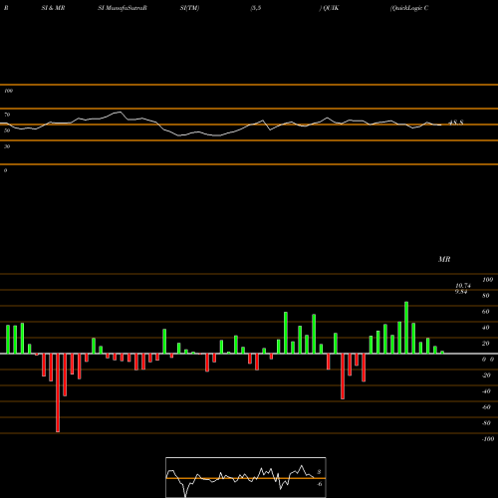Click MR axis label -20 on right
Viewport: 498px width, 498px height.
(486, 375)
